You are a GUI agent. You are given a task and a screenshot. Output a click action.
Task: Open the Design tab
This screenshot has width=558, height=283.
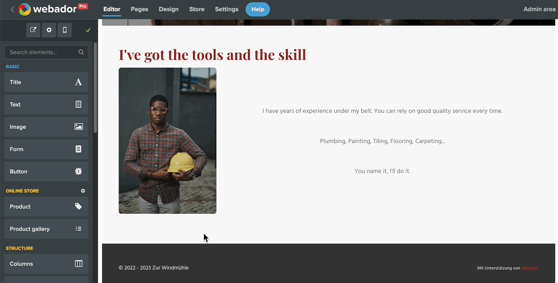(x=169, y=9)
